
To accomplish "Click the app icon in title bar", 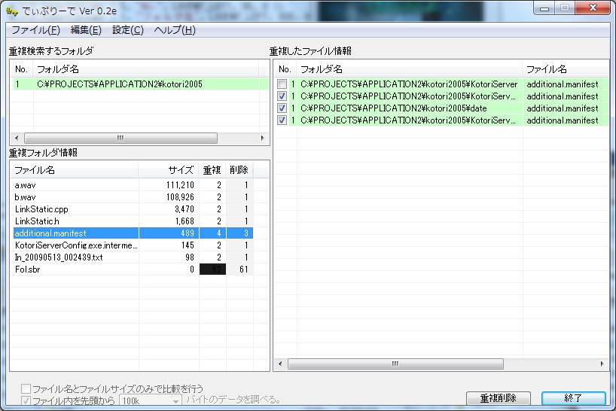I will 12,12.
